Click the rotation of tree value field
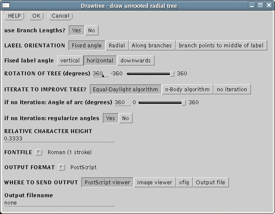 click(x=100, y=74)
